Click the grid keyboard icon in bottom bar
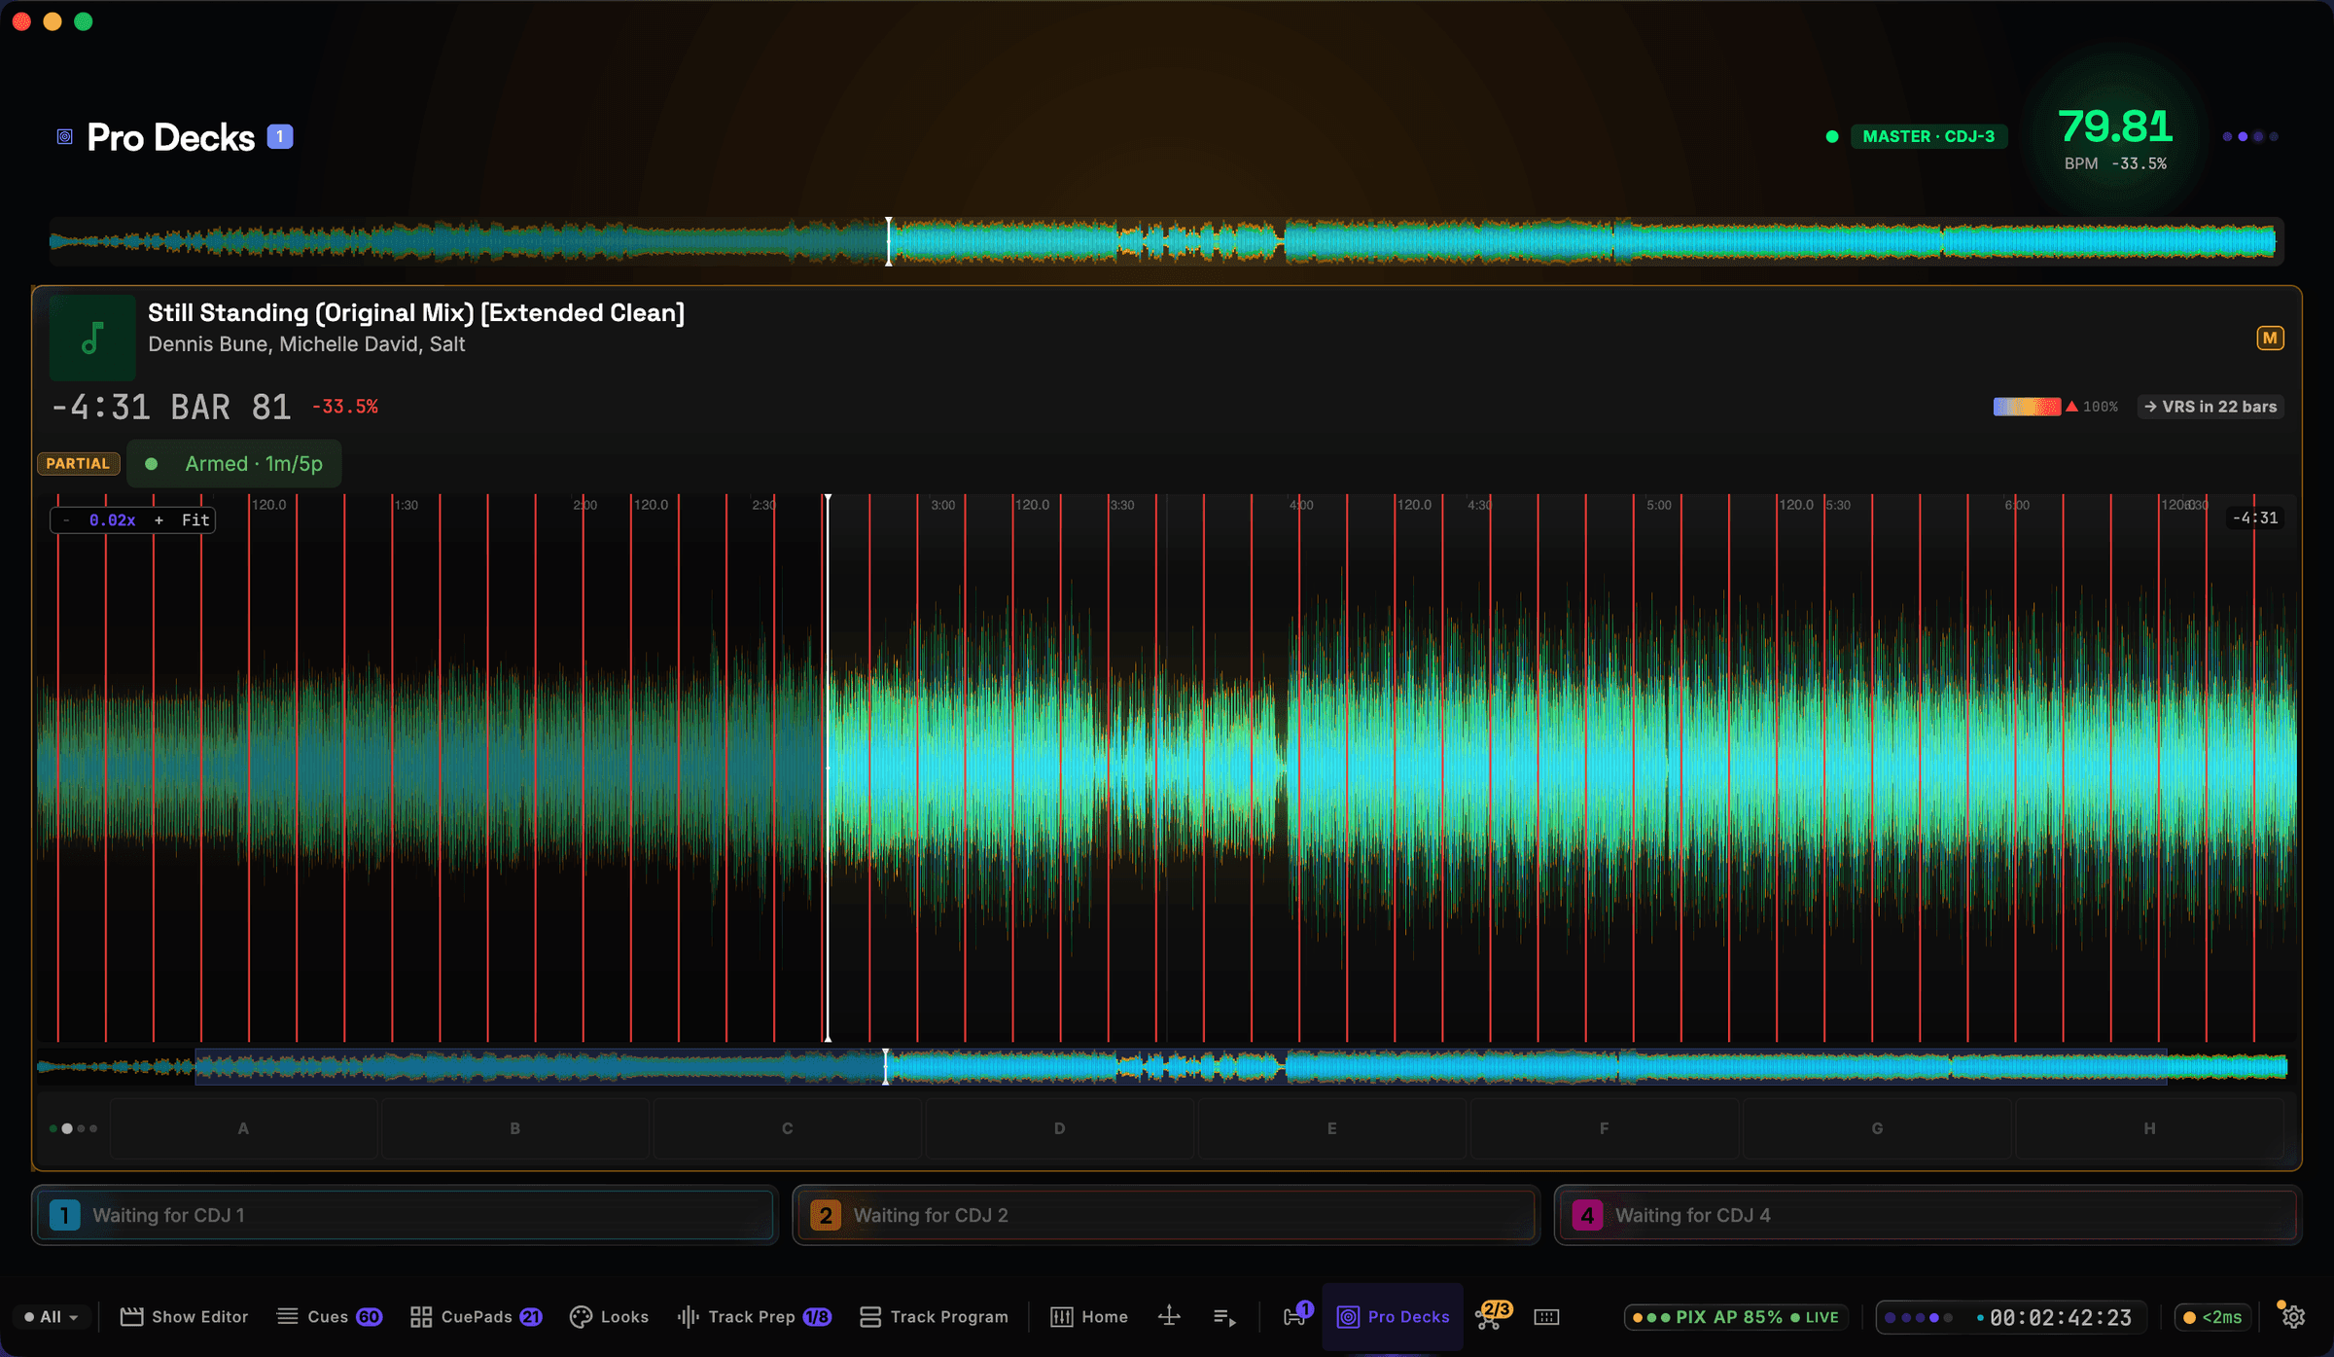 pyautogui.click(x=1546, y=1316)
